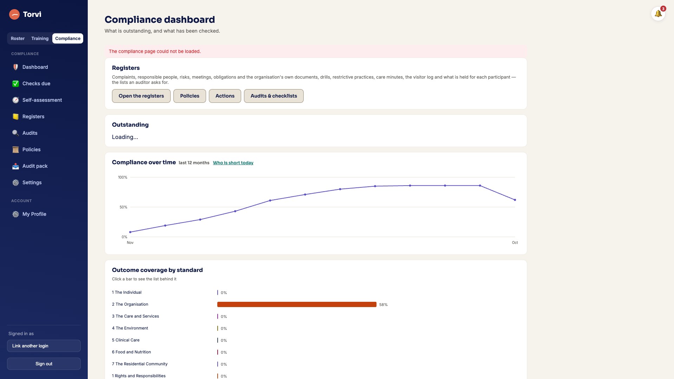Viewport: 674px width, 379px height.
Task: Click Link another login
Action: [44, 346]
